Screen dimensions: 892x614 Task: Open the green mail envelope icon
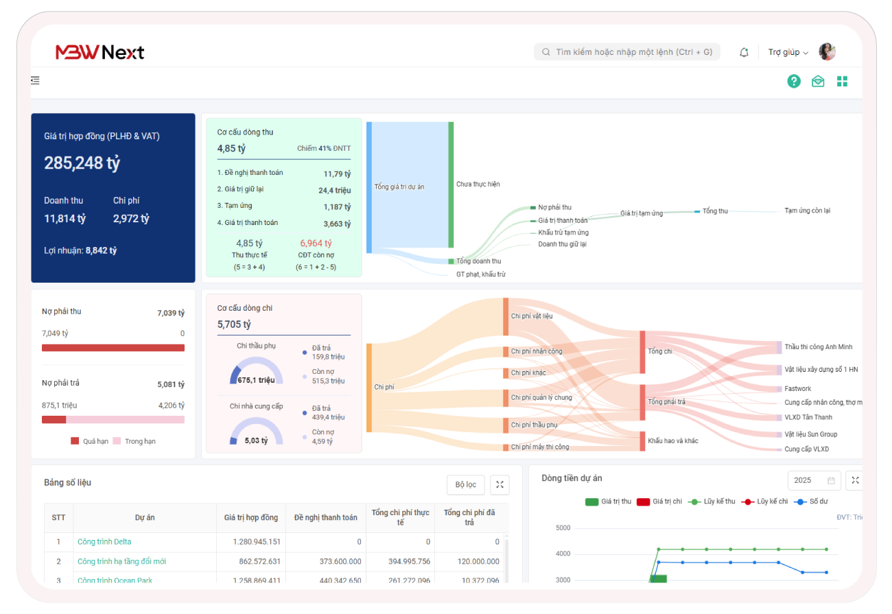click(818, 82)
